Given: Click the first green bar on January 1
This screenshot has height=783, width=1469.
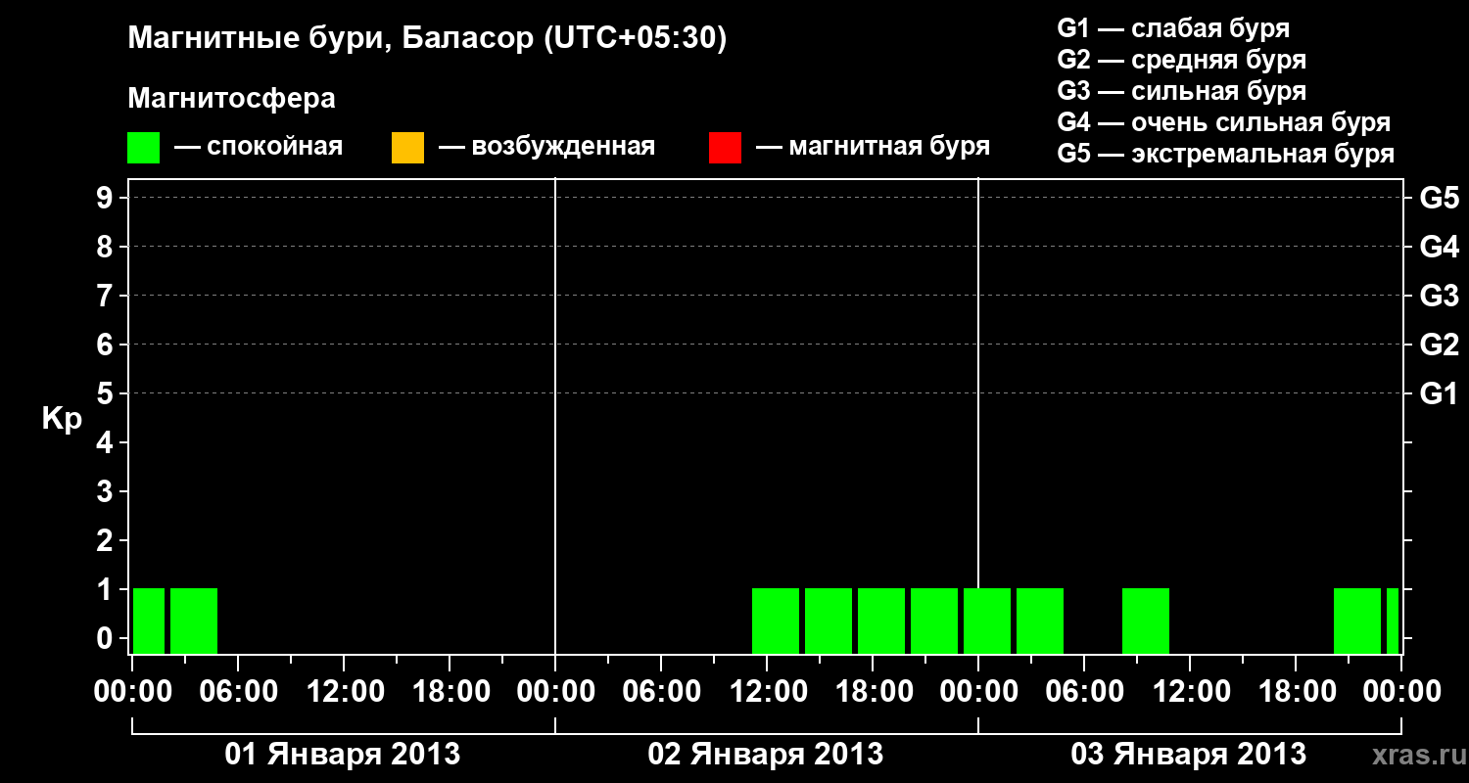Looking at the screenshot, I should (x=149, y=621).
